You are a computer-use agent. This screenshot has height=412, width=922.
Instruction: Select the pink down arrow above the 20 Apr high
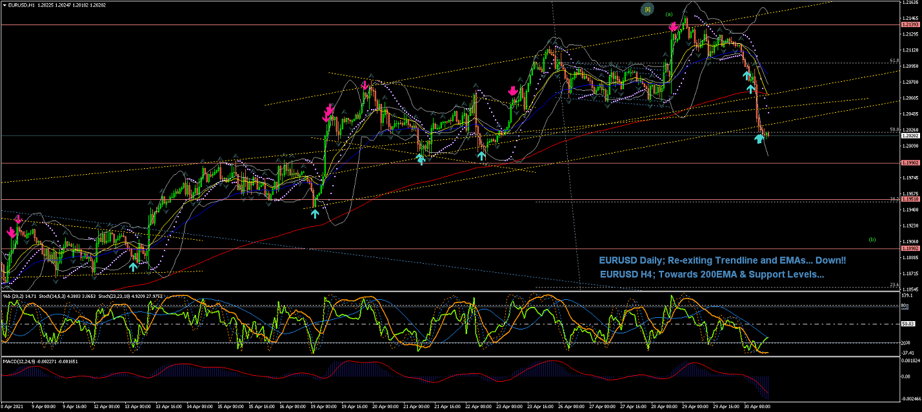[365, 84]
